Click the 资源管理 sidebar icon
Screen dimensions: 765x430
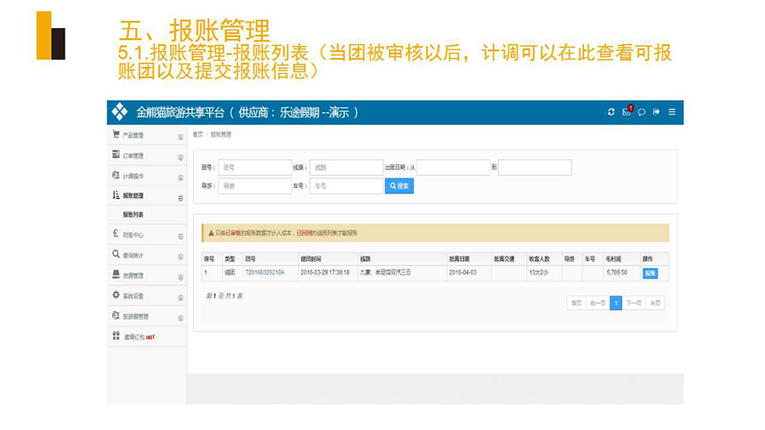point(116,274)
